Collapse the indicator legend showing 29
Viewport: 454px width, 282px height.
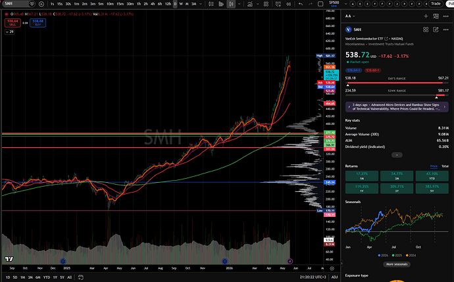pos(10,32)
